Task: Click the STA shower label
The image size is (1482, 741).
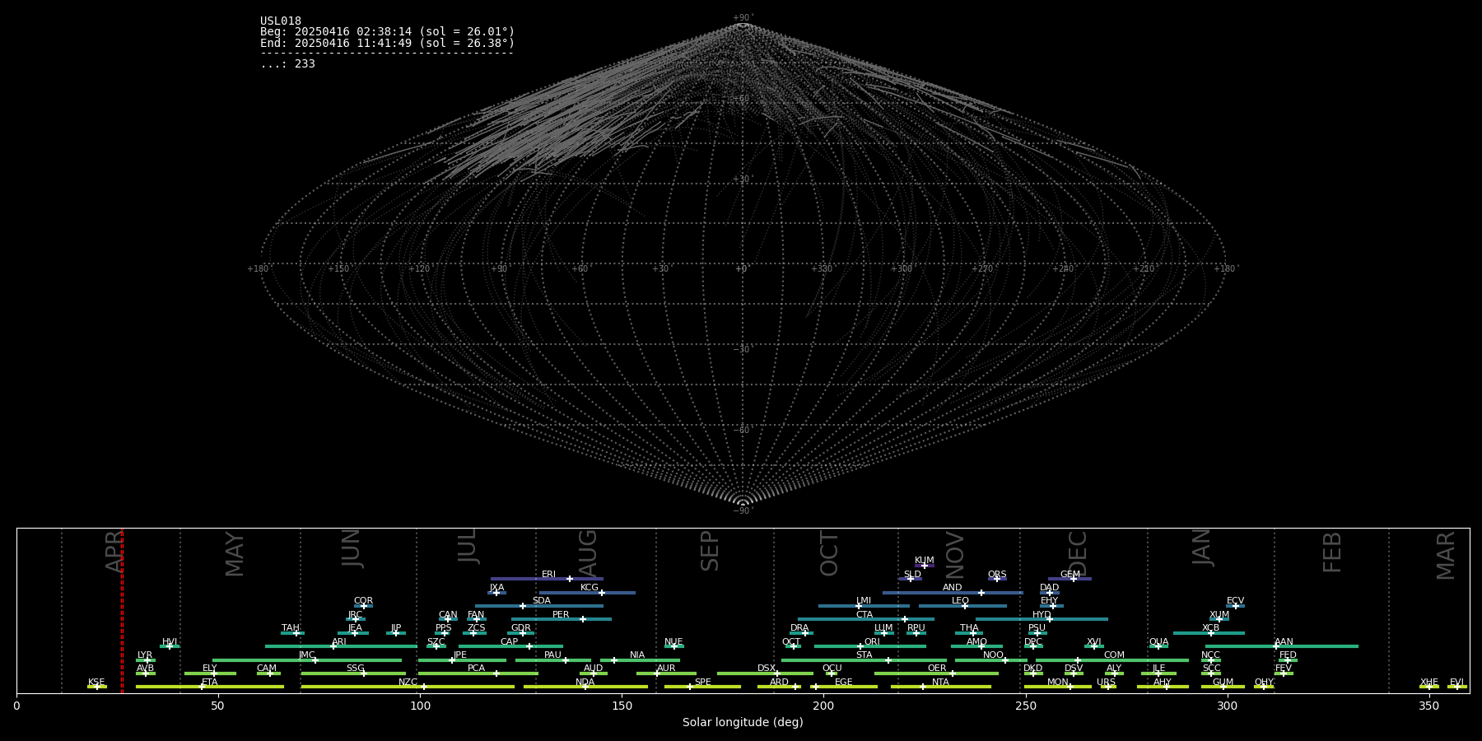Action: point(864,655)
